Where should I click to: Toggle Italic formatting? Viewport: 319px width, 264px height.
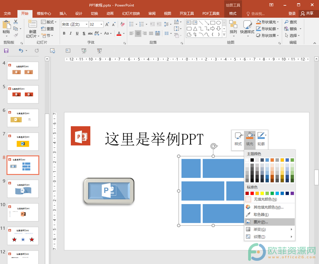click(x=71, y=33)
